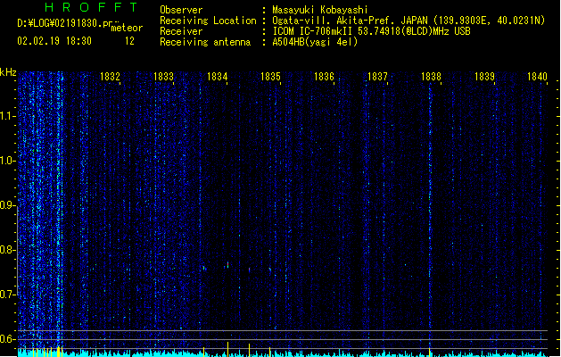
Task: Click the 1836 time marker
Action: pyautogui.click(x=324, y=77)
